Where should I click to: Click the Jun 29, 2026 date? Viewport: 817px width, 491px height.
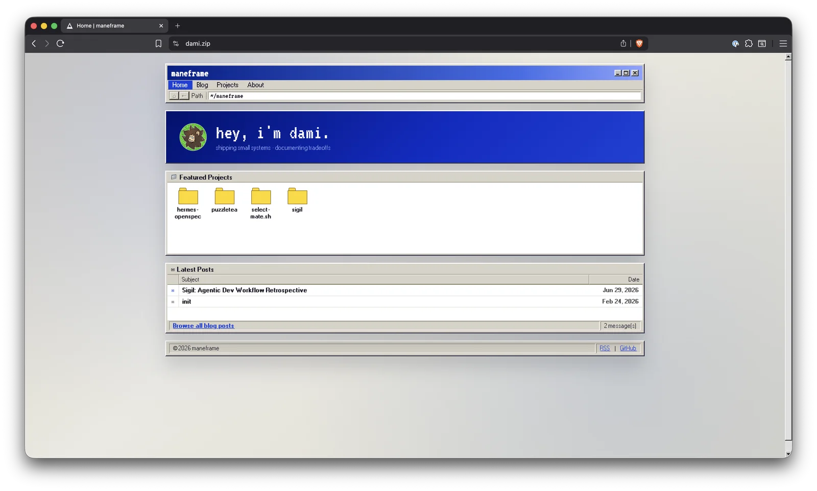tap(620, 290)
